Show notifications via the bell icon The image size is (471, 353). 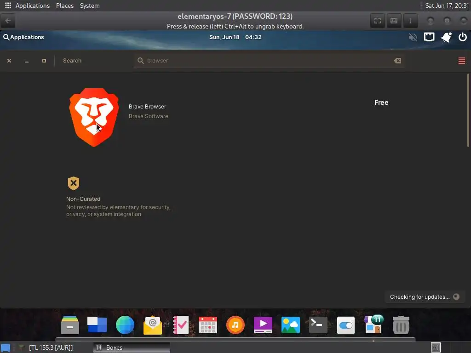446,37
